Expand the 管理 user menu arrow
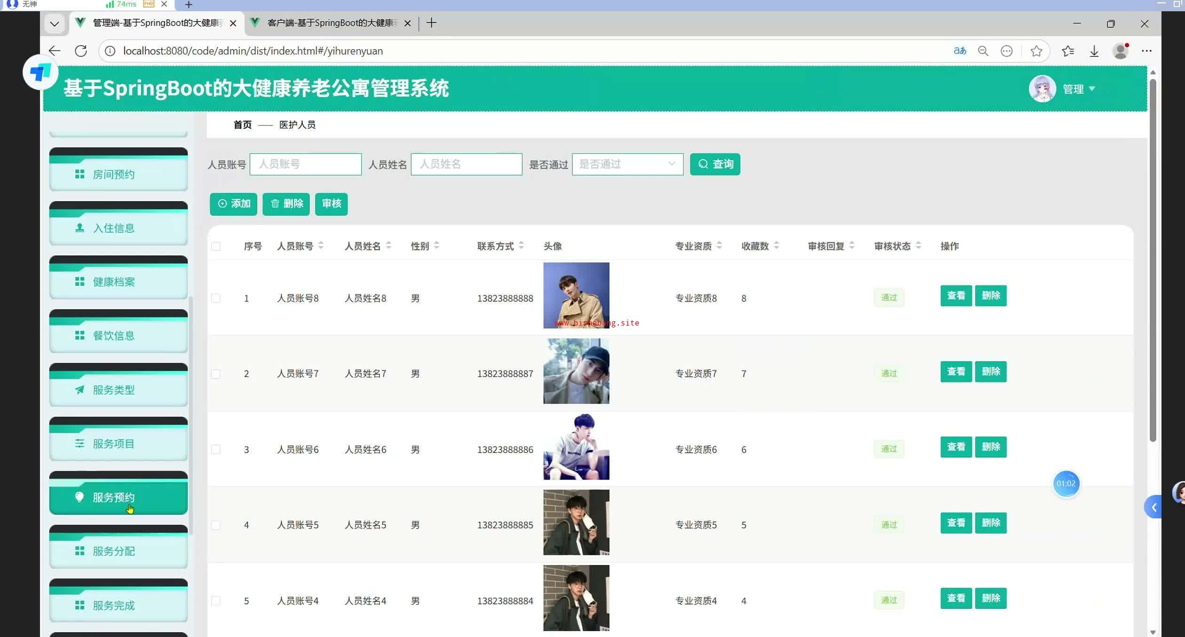 [1092, 89]
